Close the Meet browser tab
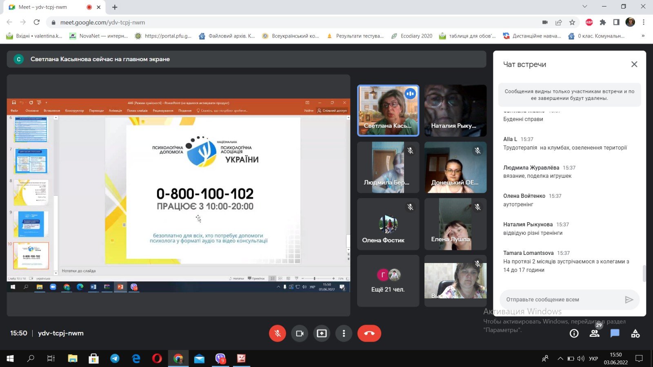Viewport: 653px width, 367px height. [98, 7]
